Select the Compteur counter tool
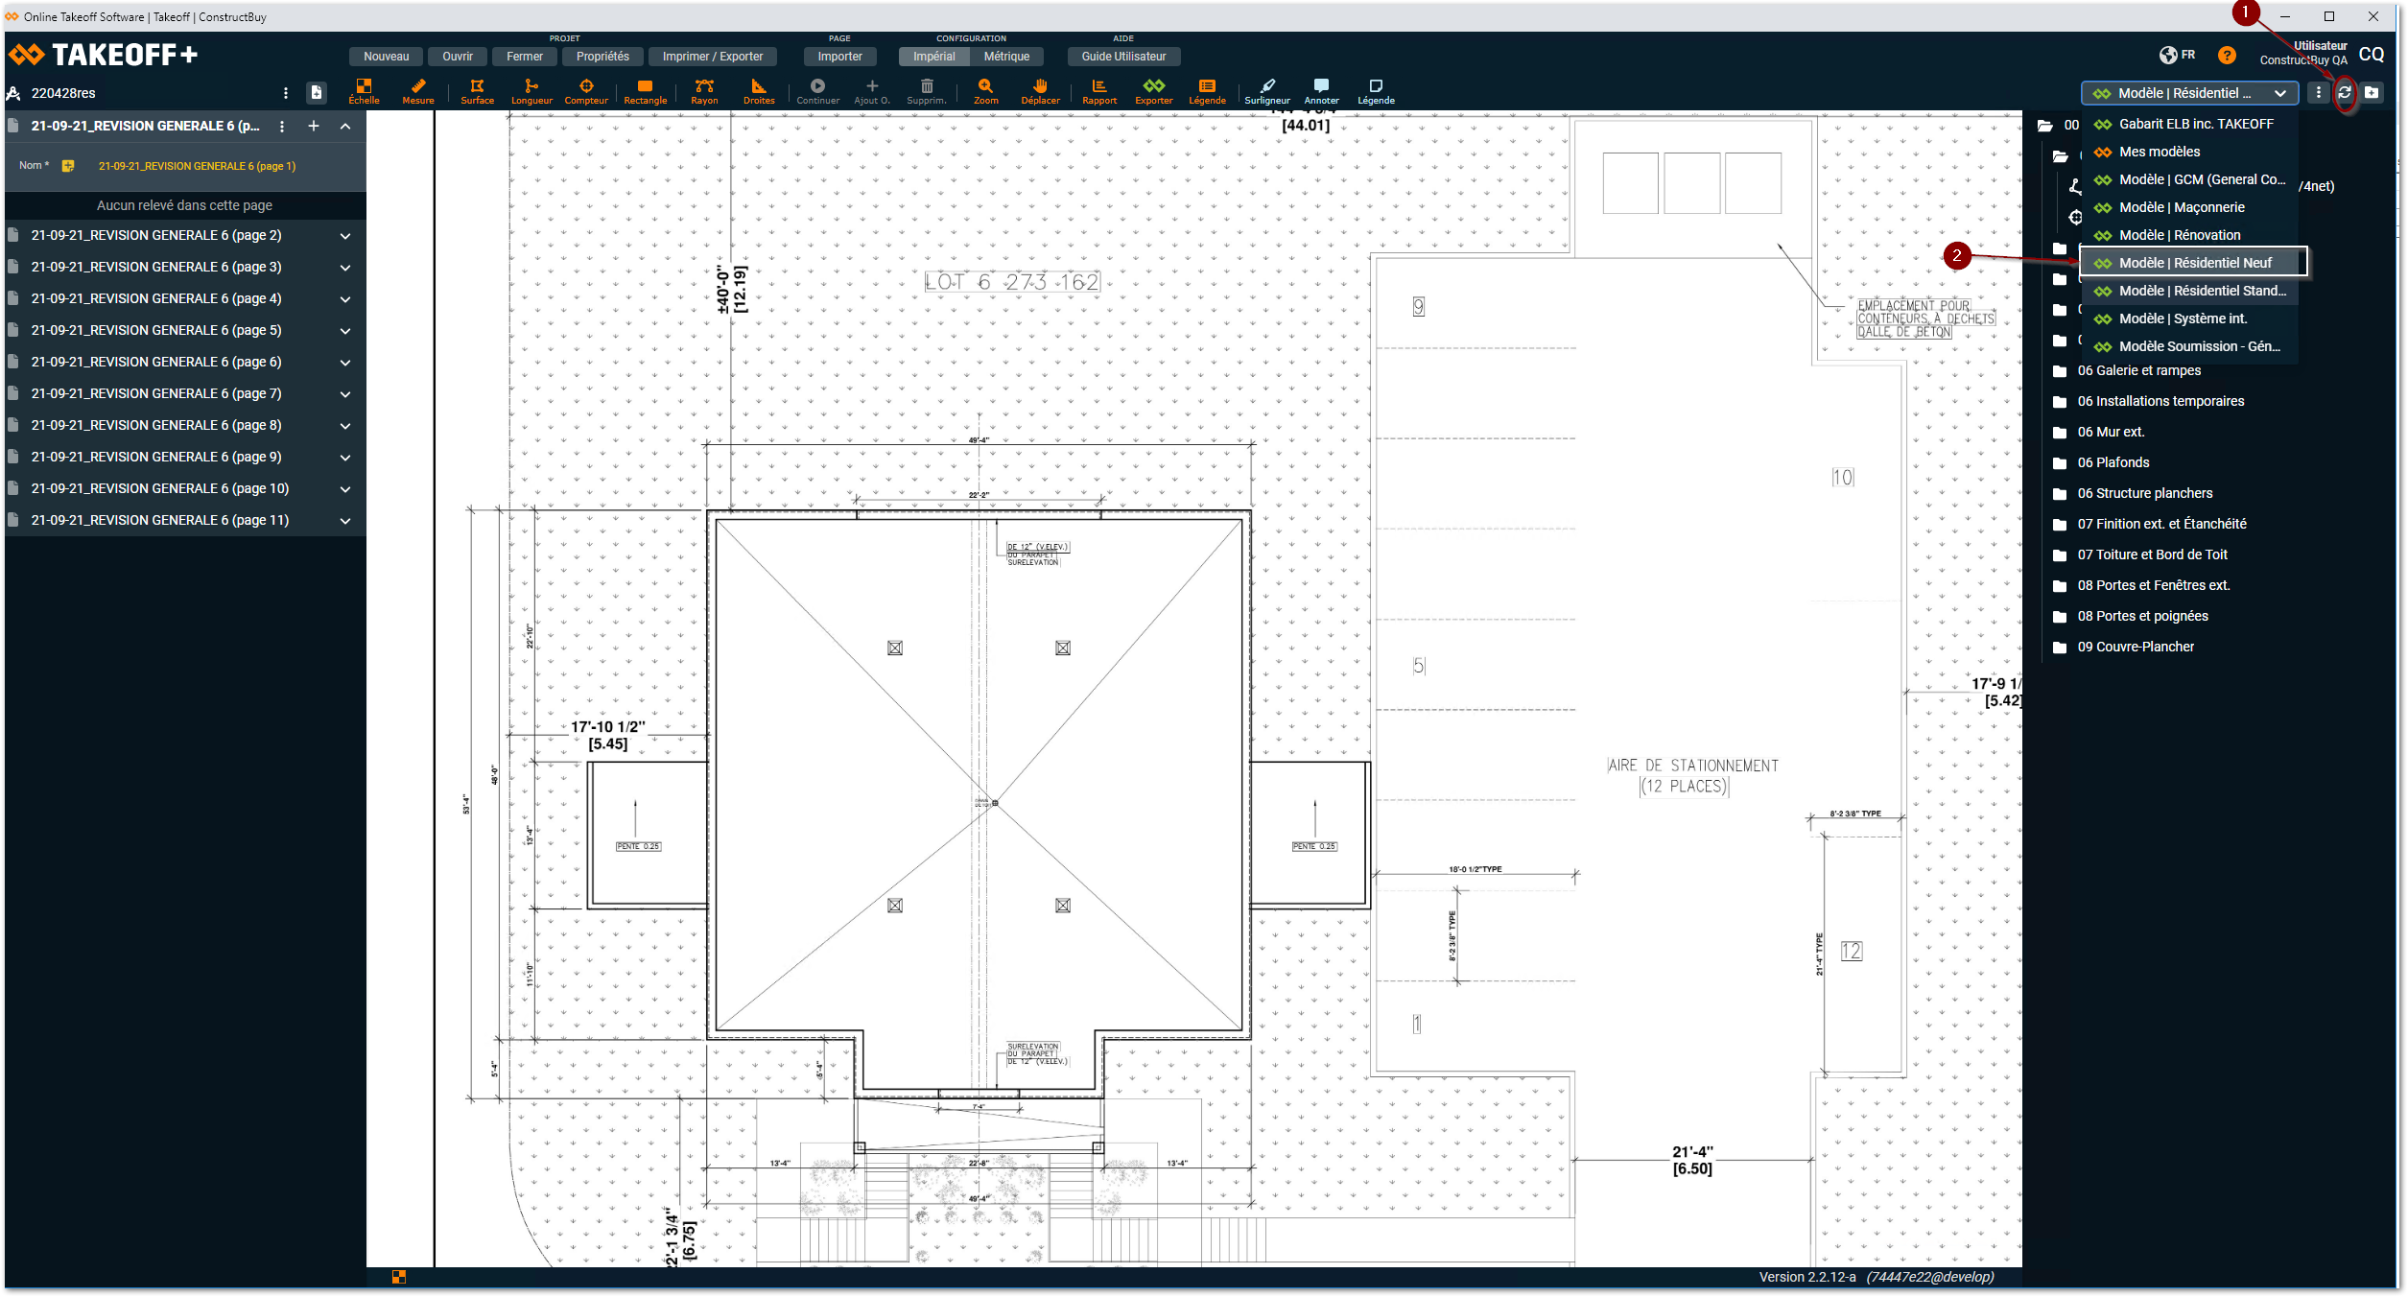This screenshot has height=1297, width=2408. [x=585, y=91]
